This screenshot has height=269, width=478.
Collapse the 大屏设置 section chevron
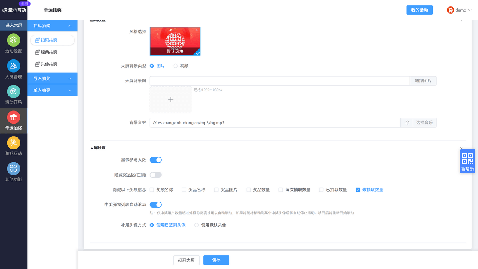point(461,148)
